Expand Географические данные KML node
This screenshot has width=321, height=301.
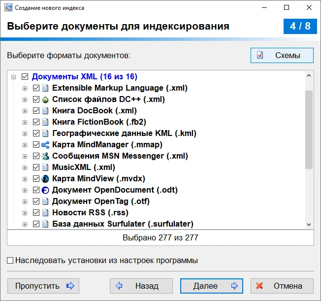pyautogui.click(x=25, y=134)
